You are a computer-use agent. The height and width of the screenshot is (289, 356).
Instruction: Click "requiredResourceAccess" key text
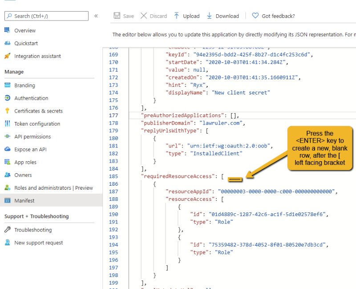click(178, 176)
